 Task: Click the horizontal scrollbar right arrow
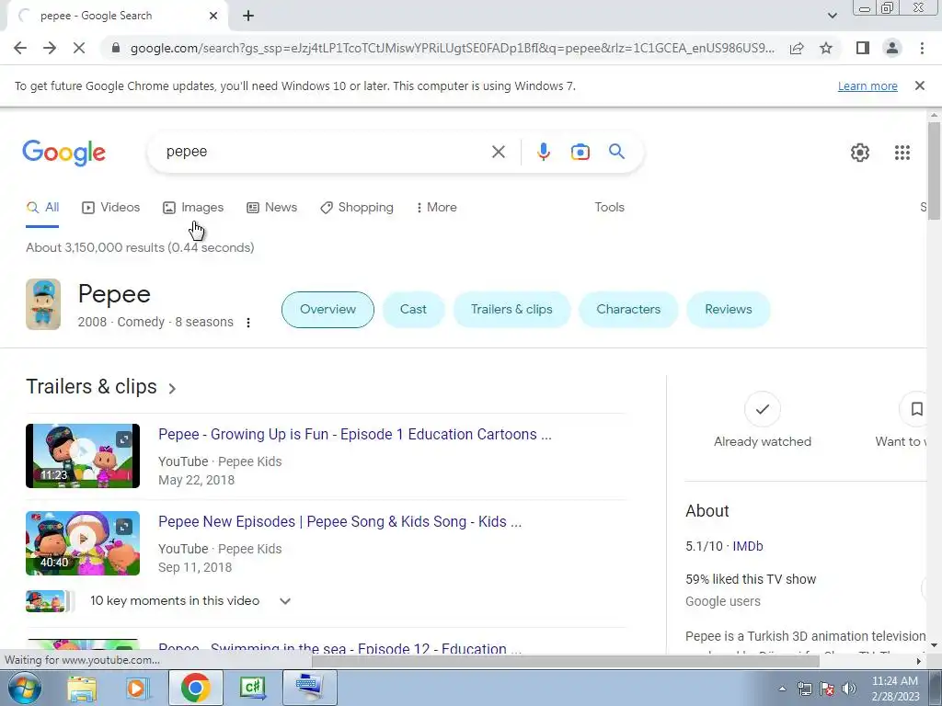coord(918,661)
